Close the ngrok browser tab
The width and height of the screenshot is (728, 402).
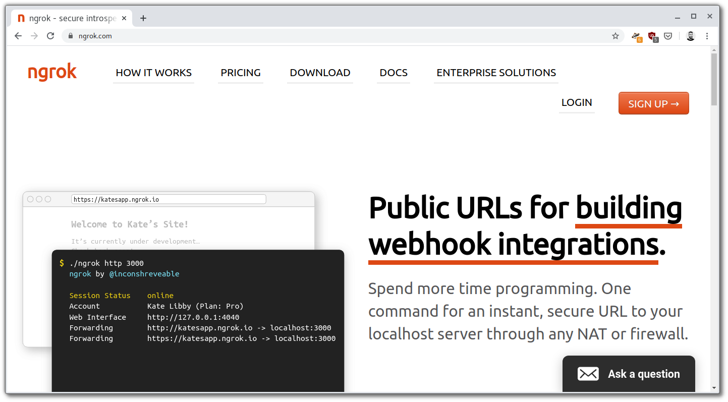click(125, 18)
